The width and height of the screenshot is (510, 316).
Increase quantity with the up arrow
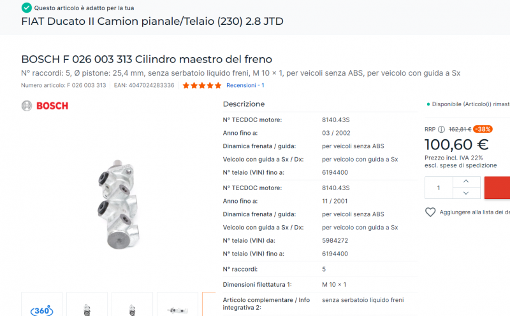tap(466, 181)
